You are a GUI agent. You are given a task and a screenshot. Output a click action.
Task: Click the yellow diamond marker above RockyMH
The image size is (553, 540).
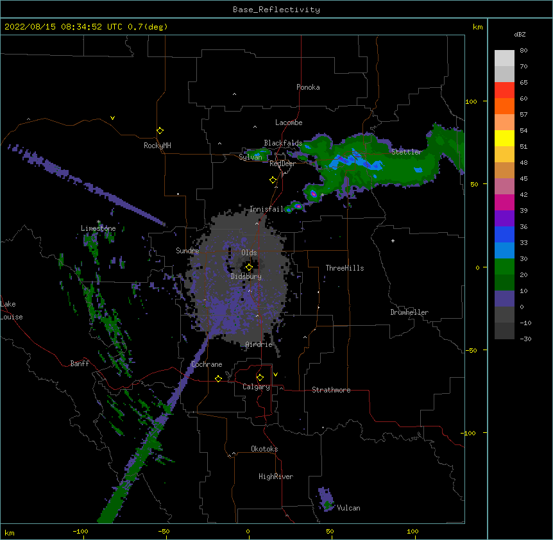point(160,131)
